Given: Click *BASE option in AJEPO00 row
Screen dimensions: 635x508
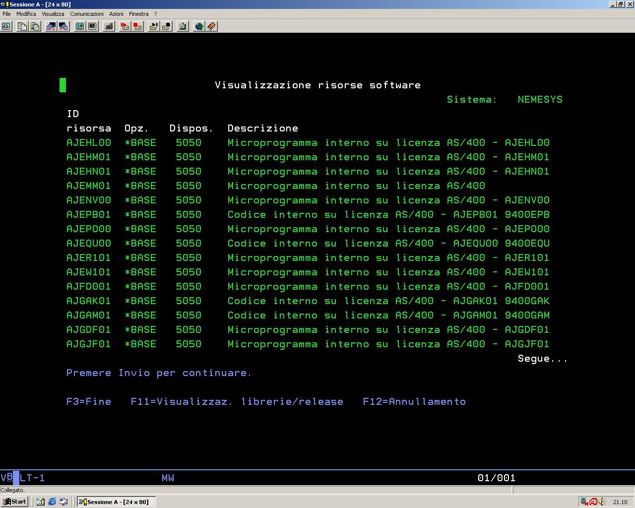Looking at the screenshot, I should tap(140, 229).
